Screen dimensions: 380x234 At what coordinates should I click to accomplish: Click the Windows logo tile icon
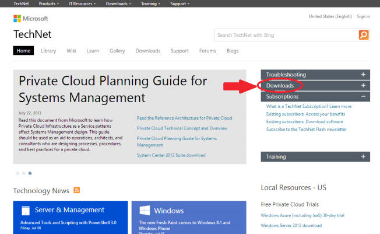click(143, 210)
